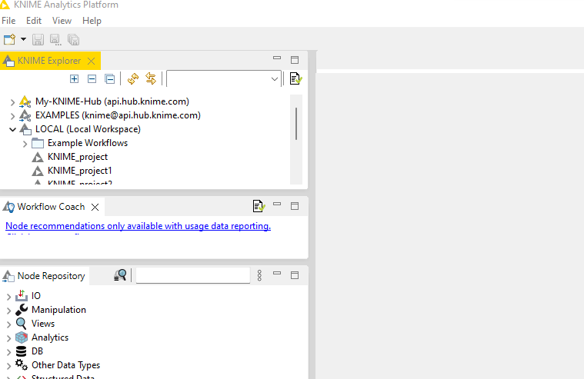Select the IO category label

(x=35, y=296)
